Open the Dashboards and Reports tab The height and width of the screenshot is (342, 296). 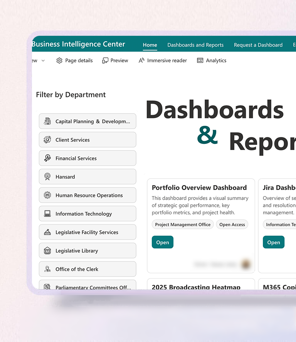tap(195, 45)
